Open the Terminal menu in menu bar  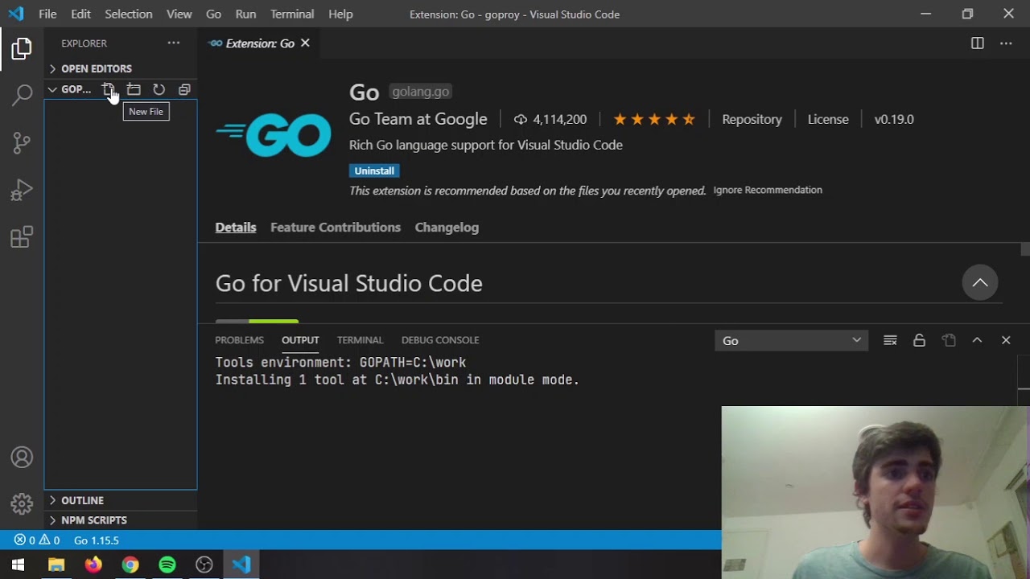(x=292, y=14)
